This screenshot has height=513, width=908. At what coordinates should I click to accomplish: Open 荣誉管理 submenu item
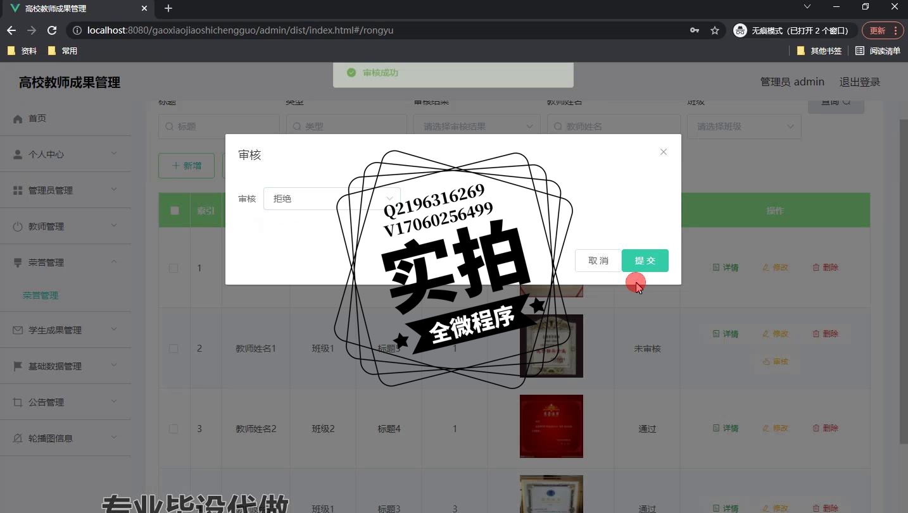[x=41, y=295]
